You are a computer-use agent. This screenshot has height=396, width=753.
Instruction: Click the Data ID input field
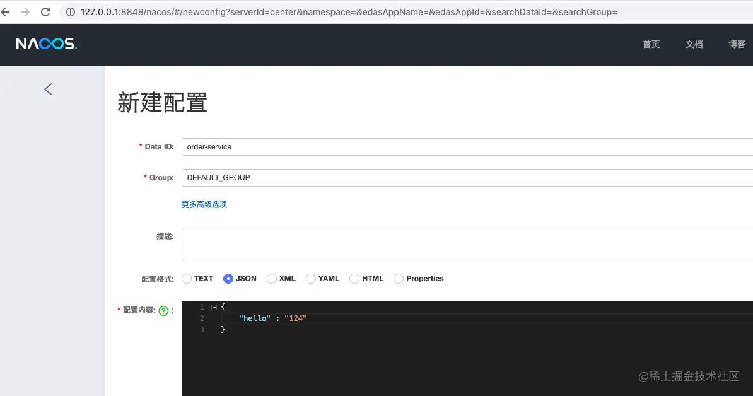pyautogui.click(x=467, y=147)
